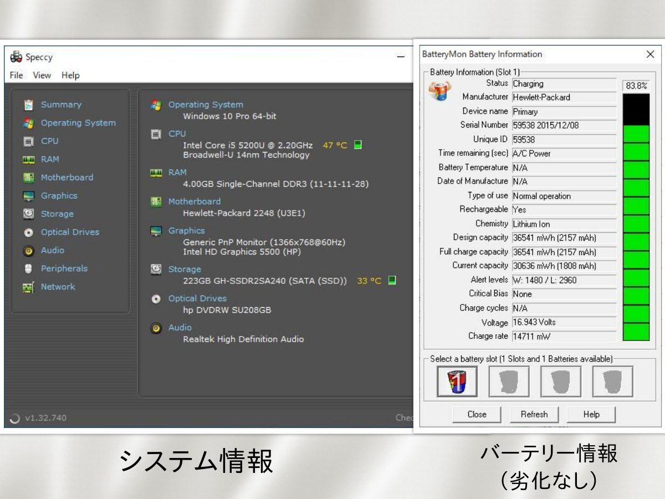This screenshot has height=499, width=665.
Task: Click the Speccy app icon in title bar
Action: pyautogui.click(x=16, y=57)
